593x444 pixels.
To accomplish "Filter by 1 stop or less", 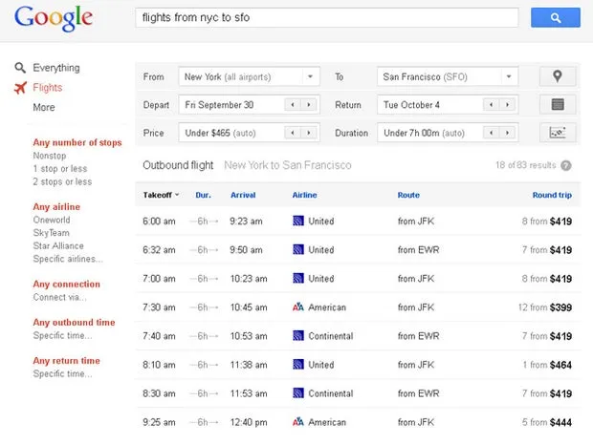I will click(60, 168).
